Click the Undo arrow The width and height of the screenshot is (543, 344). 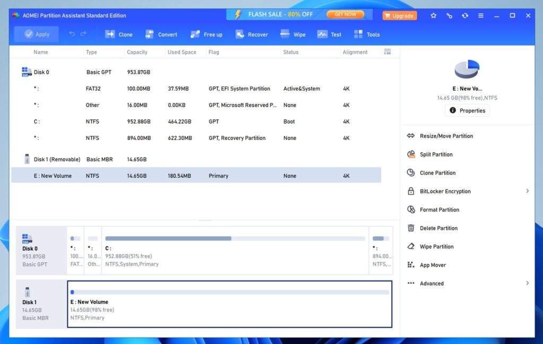click(x=73, y=34)
